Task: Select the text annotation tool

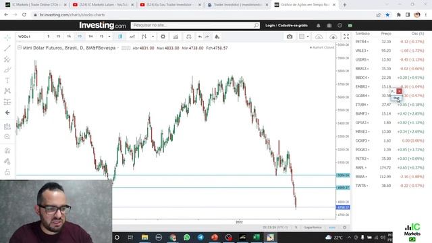Action: coord(7,80)
